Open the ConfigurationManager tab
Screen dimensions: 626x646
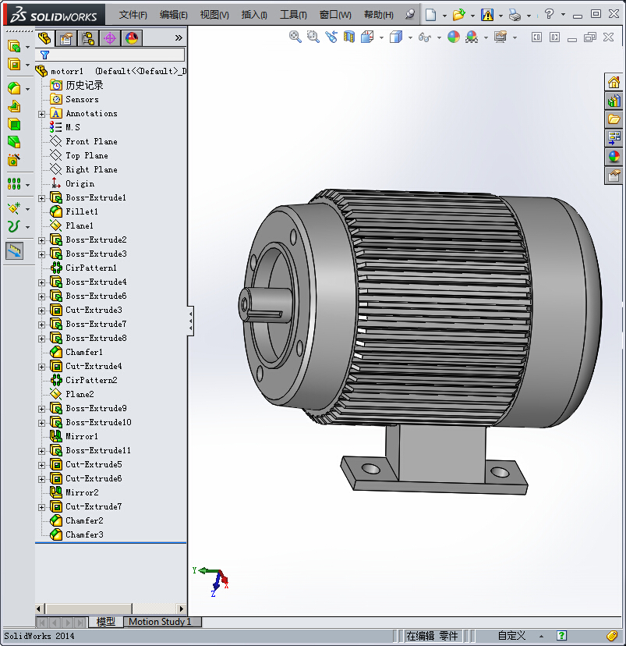[88, 38]
